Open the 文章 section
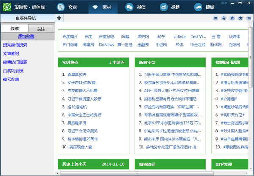The height and width of the screenshot is (176, 254). coord(67,7)
